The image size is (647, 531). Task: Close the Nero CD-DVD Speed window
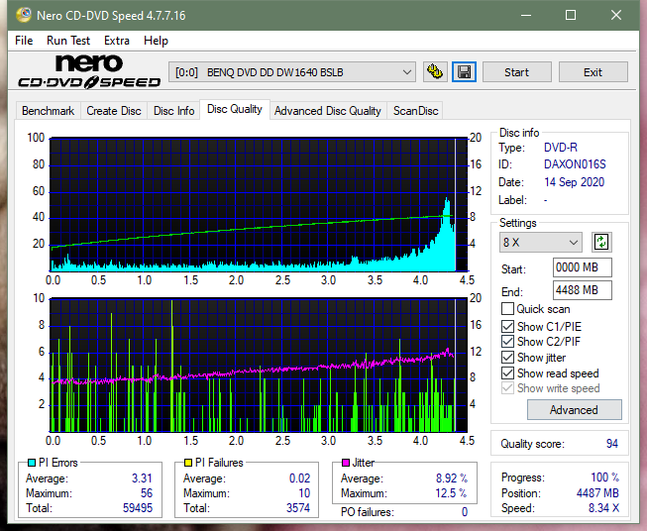[616, 15]
